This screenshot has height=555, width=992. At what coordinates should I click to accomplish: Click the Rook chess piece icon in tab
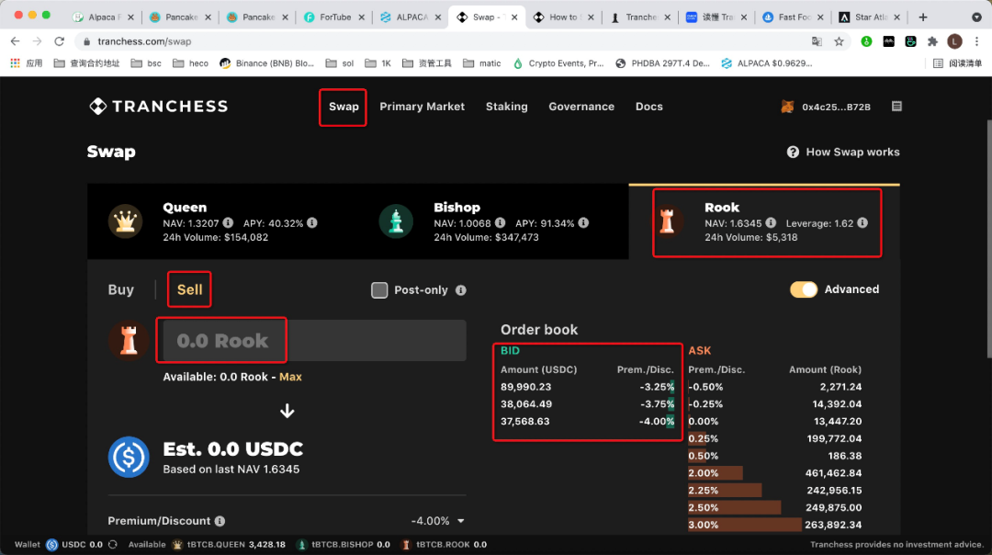tap(667, 221)
